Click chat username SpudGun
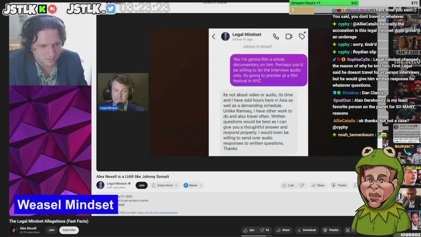This screenshot has height=237, width=421. click(342, 100)
